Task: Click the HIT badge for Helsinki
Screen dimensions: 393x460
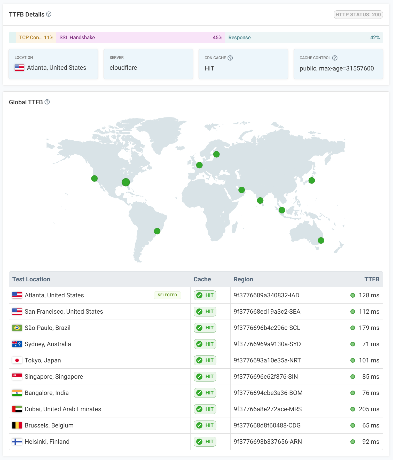Action: pos(205,442)
